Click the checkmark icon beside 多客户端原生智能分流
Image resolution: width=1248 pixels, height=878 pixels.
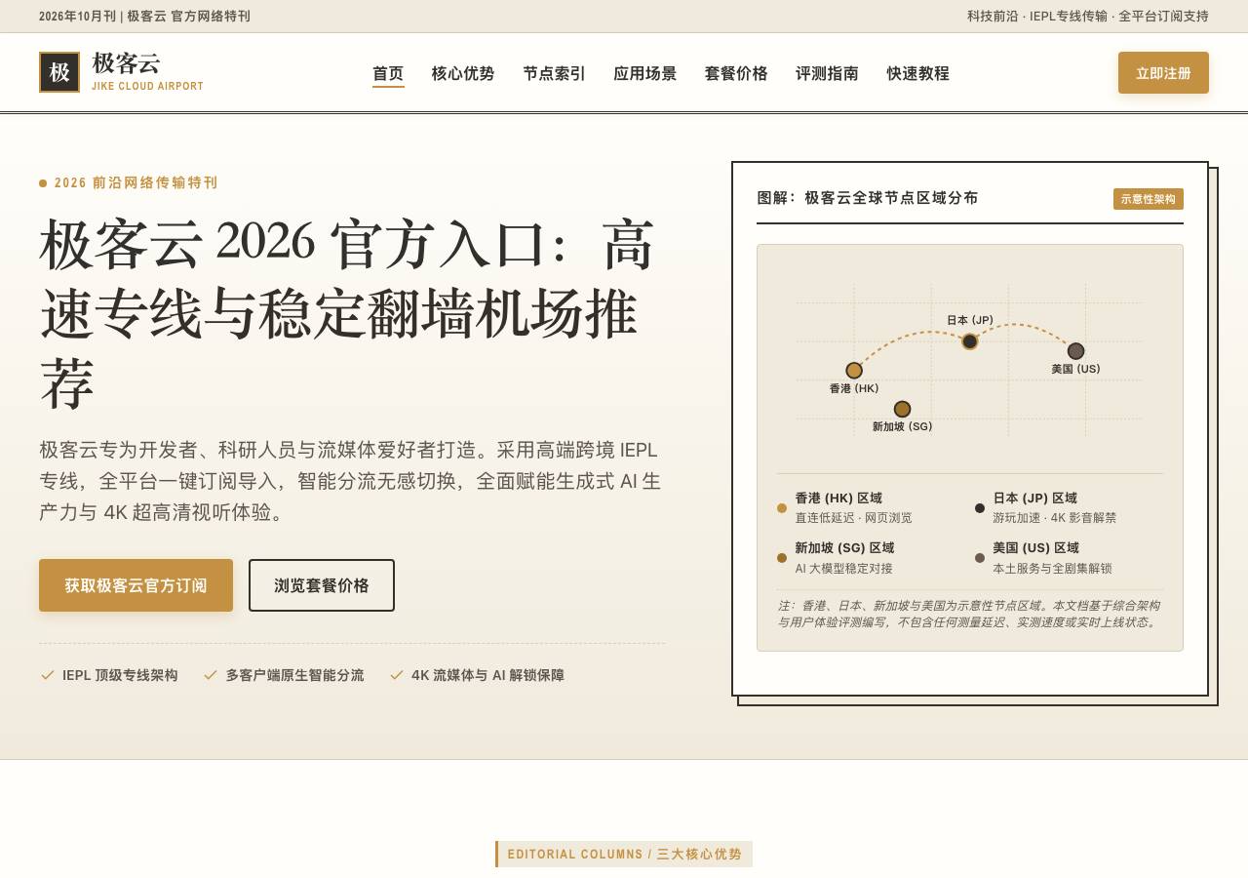point(210,675)
